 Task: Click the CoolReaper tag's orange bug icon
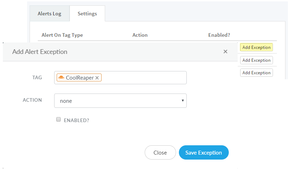point(61,78)
